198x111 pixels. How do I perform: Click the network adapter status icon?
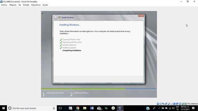pos(166,104)
